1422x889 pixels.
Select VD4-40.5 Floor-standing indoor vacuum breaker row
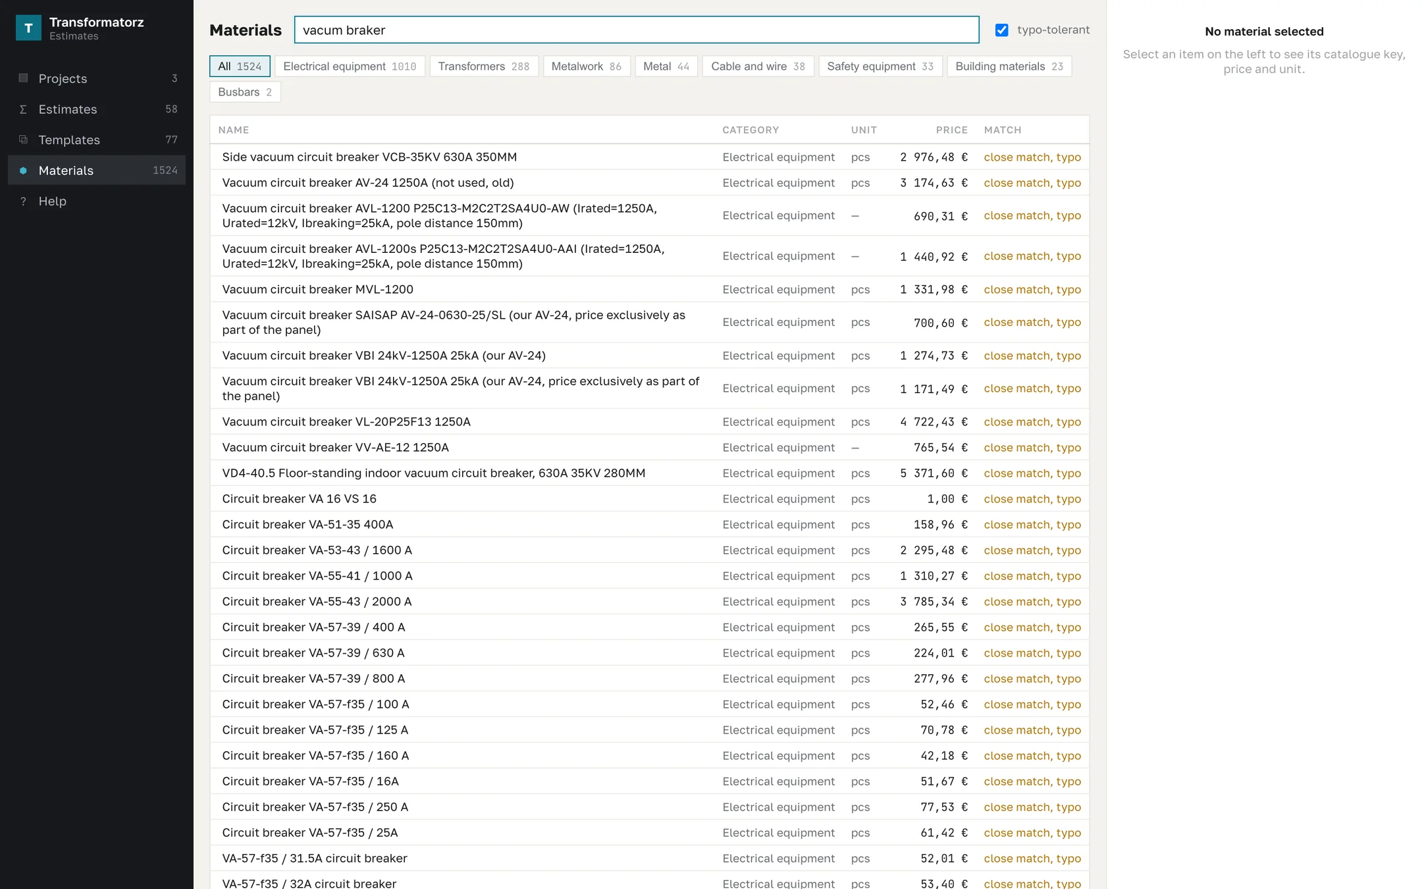(649, 473)
